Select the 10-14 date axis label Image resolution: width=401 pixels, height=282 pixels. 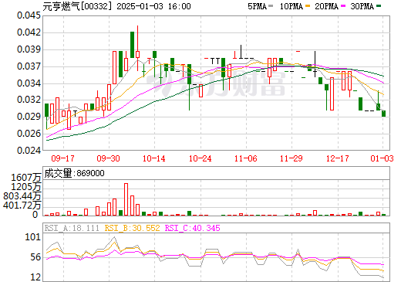point(154,158)
